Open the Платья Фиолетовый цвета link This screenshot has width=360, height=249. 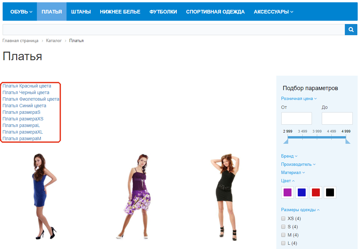[x=31, y=99]
